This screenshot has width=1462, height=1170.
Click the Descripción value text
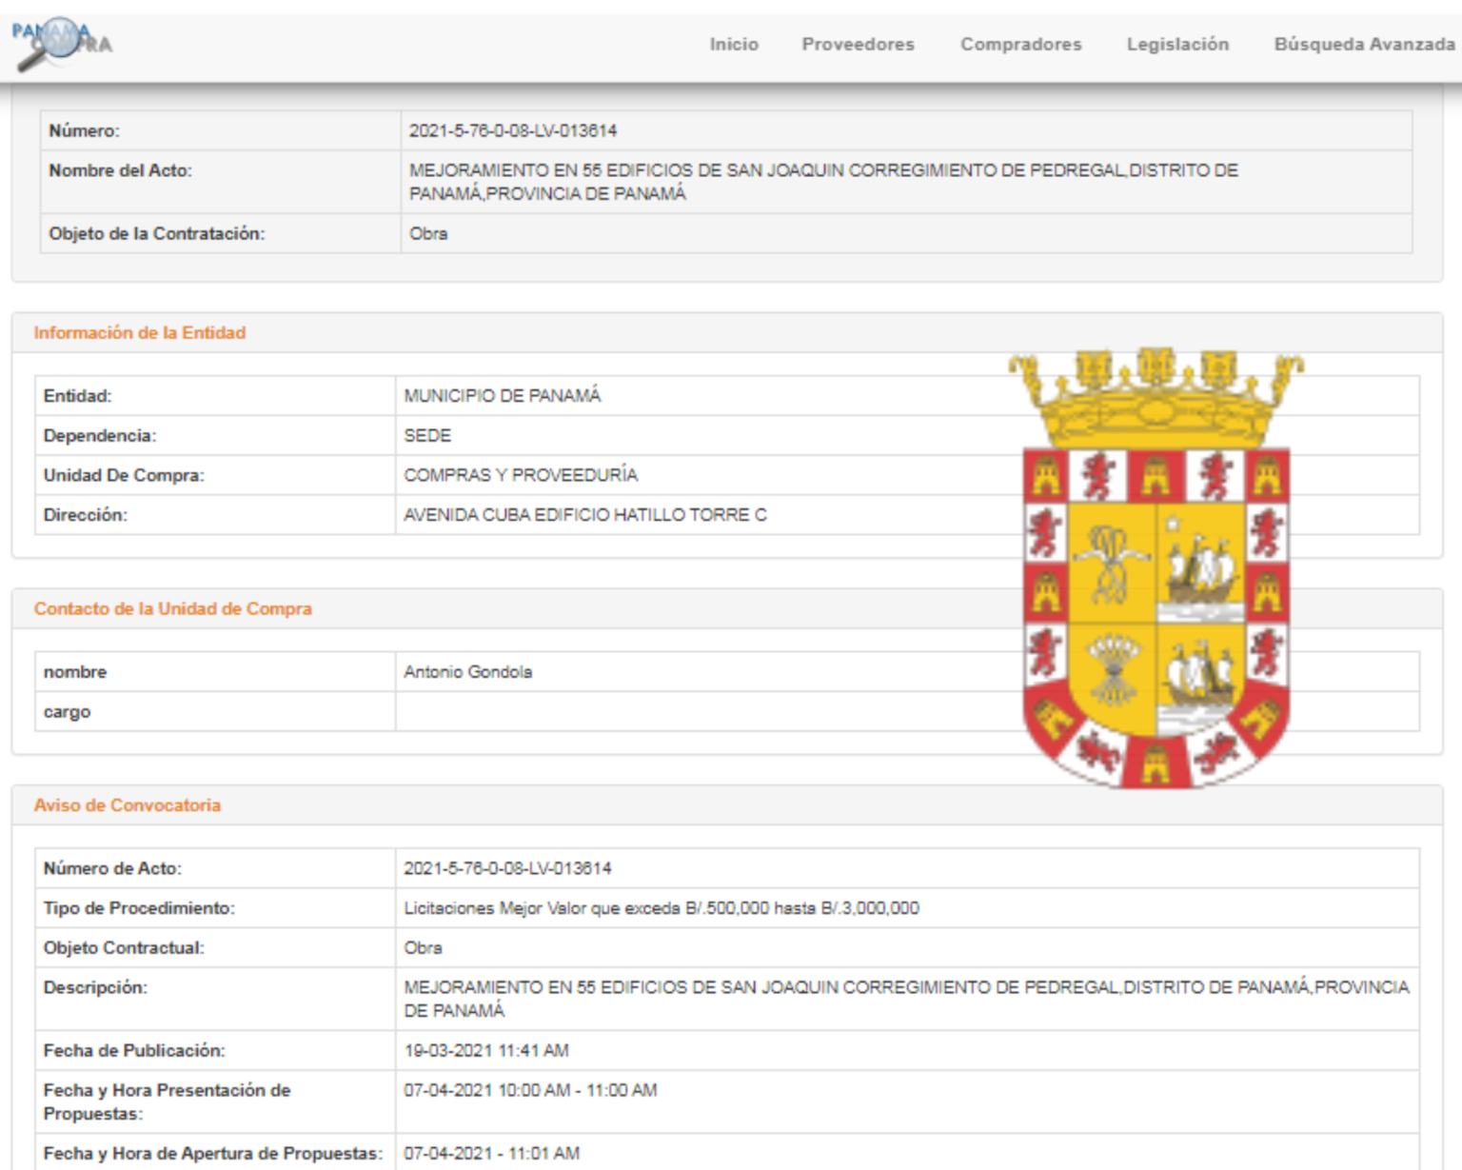pos(906,999)
